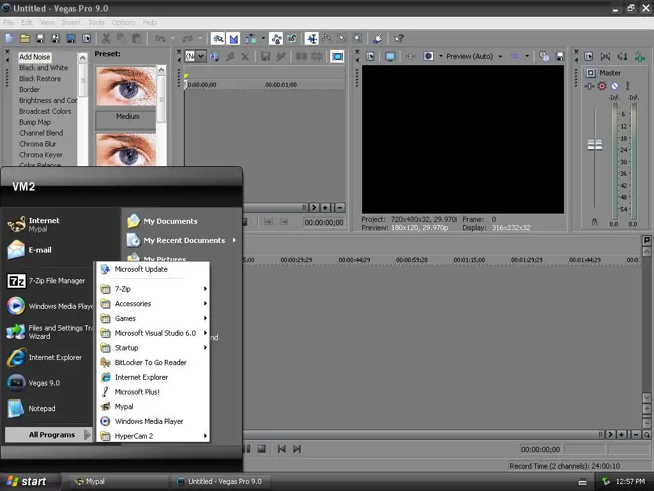Launch BitLocker To Go Reader
Image resolution: width=654 pixels, height=491 pixels.
[x=153, y=362]
